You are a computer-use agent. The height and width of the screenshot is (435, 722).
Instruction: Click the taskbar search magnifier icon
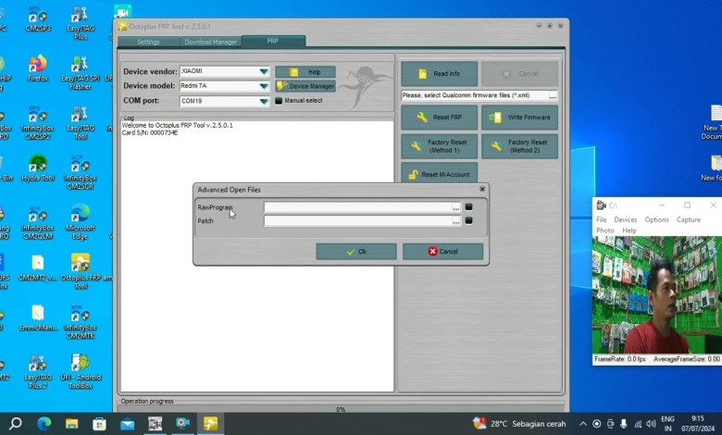click(16, 423)
